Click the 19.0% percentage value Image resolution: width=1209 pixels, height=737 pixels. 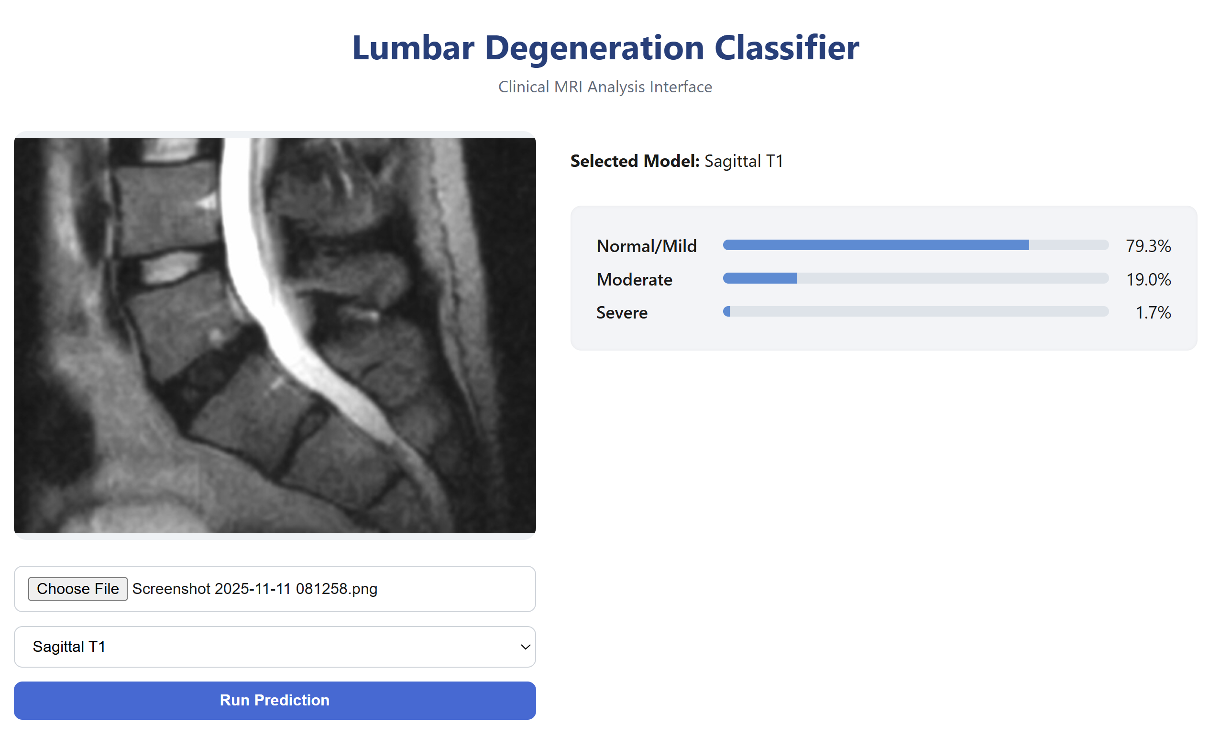pos(1148,279)
